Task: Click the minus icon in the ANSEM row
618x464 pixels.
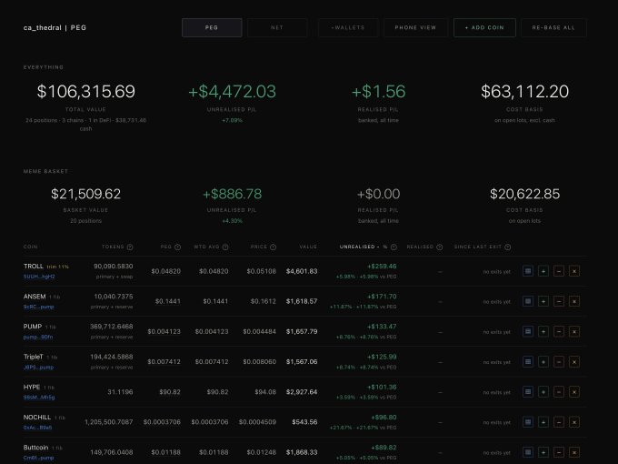Action: (559, 301)
